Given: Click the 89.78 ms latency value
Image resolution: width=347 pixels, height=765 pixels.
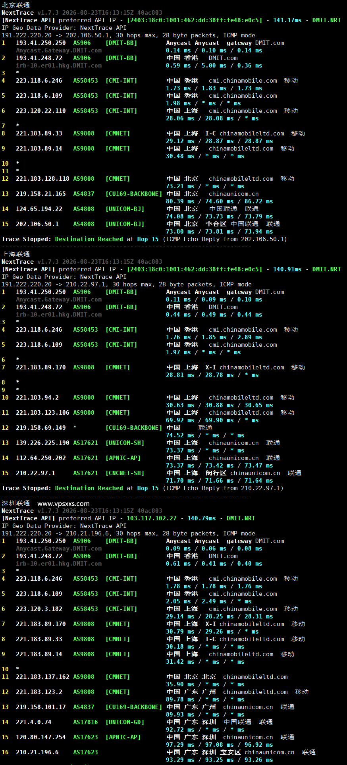Looking at the screenshot, I should click(180, 699).
